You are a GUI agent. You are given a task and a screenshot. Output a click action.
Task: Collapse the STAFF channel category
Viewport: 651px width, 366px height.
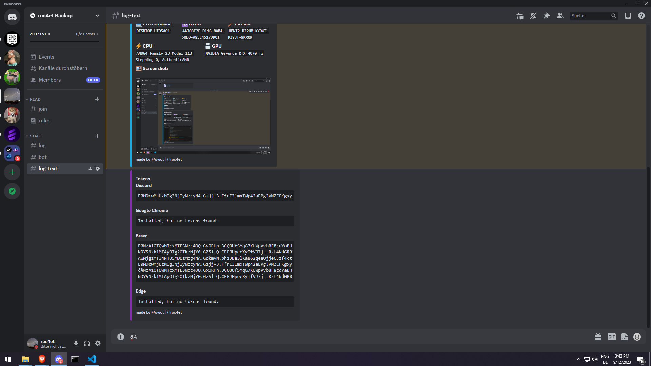(36, 136)
